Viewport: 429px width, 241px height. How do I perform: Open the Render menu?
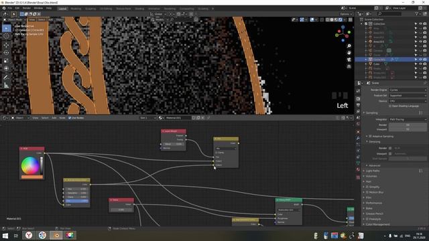(x=27, y=9)
